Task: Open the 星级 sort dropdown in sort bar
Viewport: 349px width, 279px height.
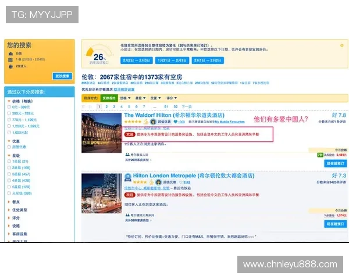Action: (x=140, y=98)
